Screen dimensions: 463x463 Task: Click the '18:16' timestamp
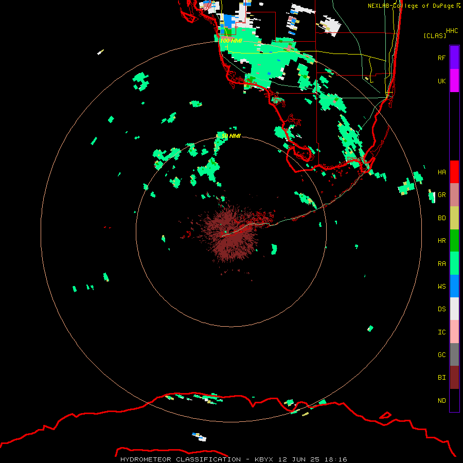coord(336,459)
